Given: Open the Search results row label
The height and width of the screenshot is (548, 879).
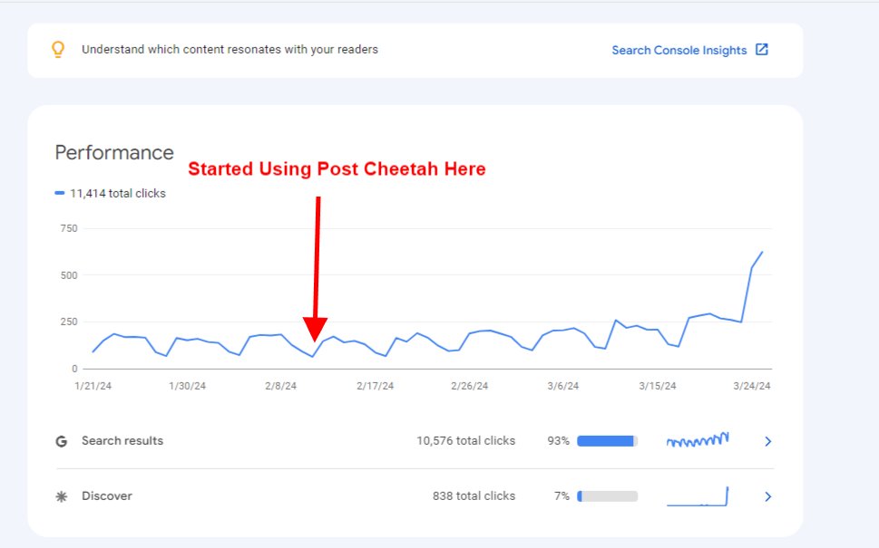Looking at the screenshot, I should coord(122,440).
